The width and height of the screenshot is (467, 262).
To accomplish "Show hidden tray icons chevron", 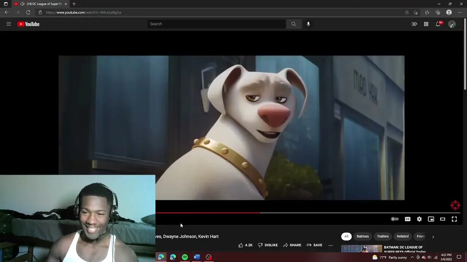I will pyautogui.click(x=412, y=257).
